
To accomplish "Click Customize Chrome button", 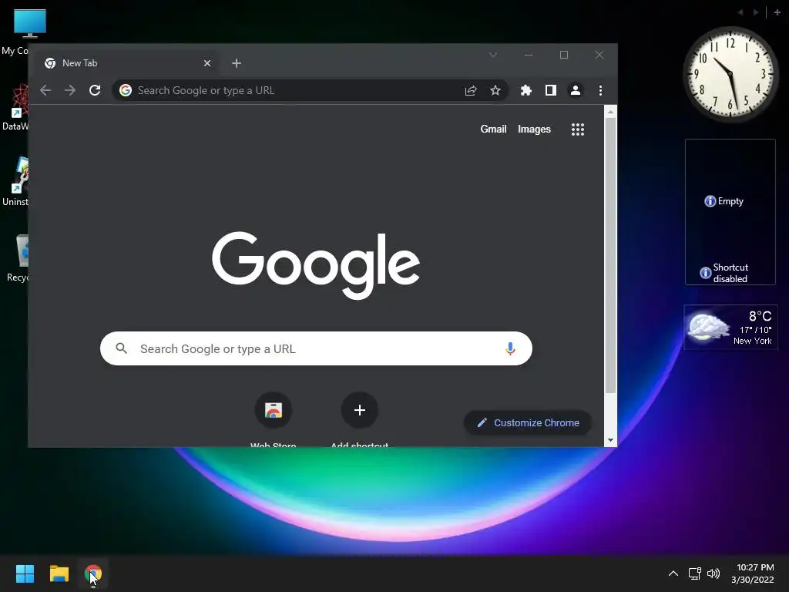I will [527, 423].
